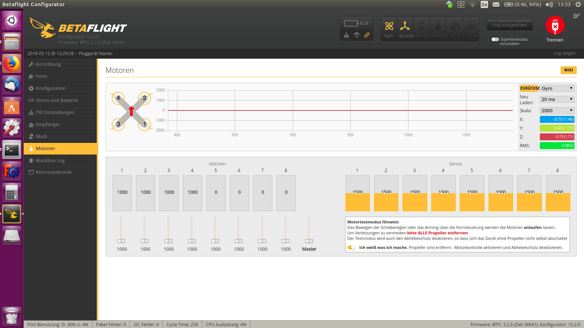Click the blue X value -0.73 (-1.46)

click(557, 119)
